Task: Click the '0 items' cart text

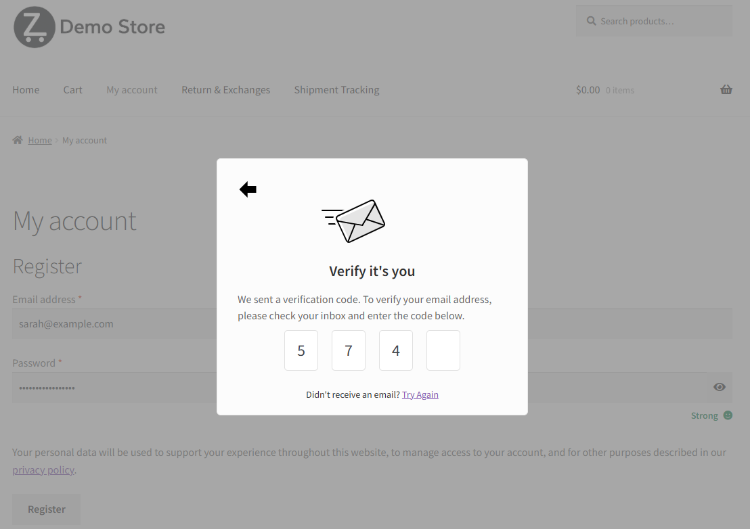Action: [x=620, y=91]
